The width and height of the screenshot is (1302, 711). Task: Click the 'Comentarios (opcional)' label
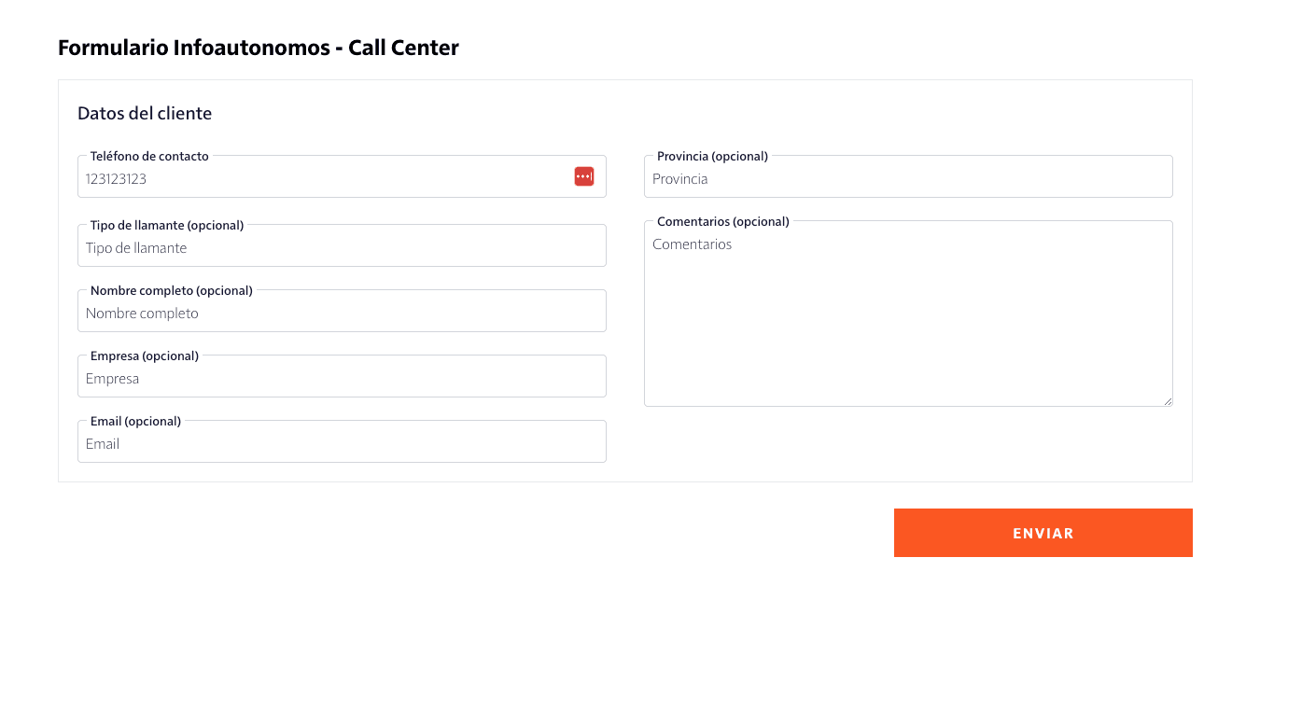point(723,221)
